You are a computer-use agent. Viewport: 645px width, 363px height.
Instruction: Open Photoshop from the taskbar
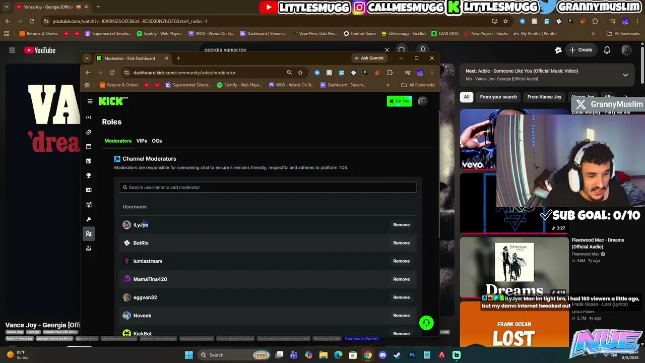click(x=412, y=355)
